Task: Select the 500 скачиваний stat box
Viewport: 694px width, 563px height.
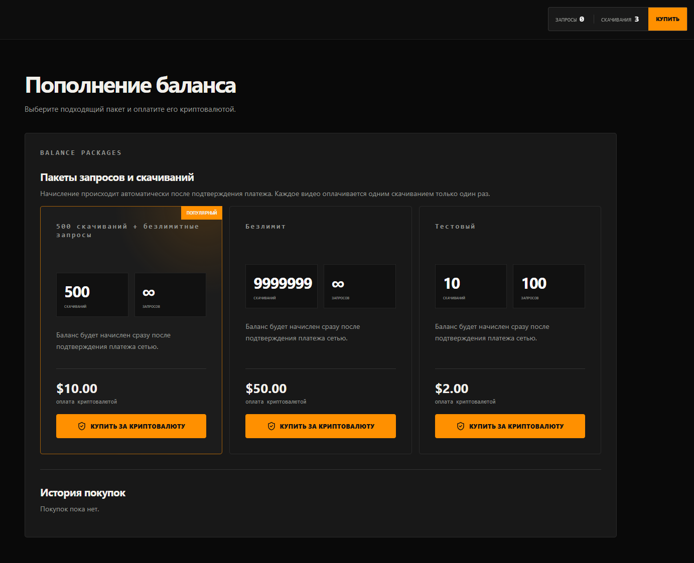Action: click(x=92, y=295)
